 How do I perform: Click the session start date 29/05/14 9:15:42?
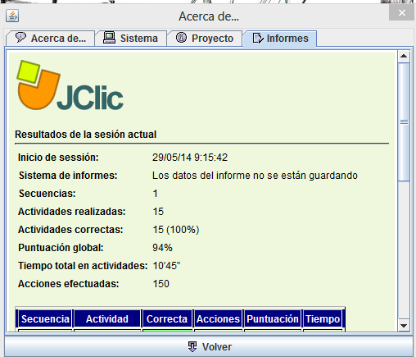pos(190,158)
